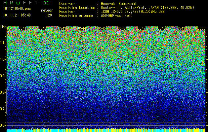The width and height of the screenshot is (208, 132).
Task: Click the 0.8 kHz axis label
Action: coord(3,92)
